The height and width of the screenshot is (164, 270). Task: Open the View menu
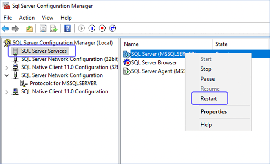(x=48, y=18)
